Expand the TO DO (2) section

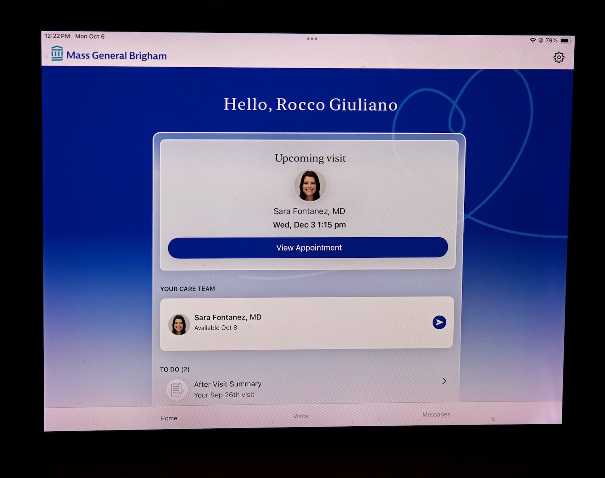pos(175,369)
